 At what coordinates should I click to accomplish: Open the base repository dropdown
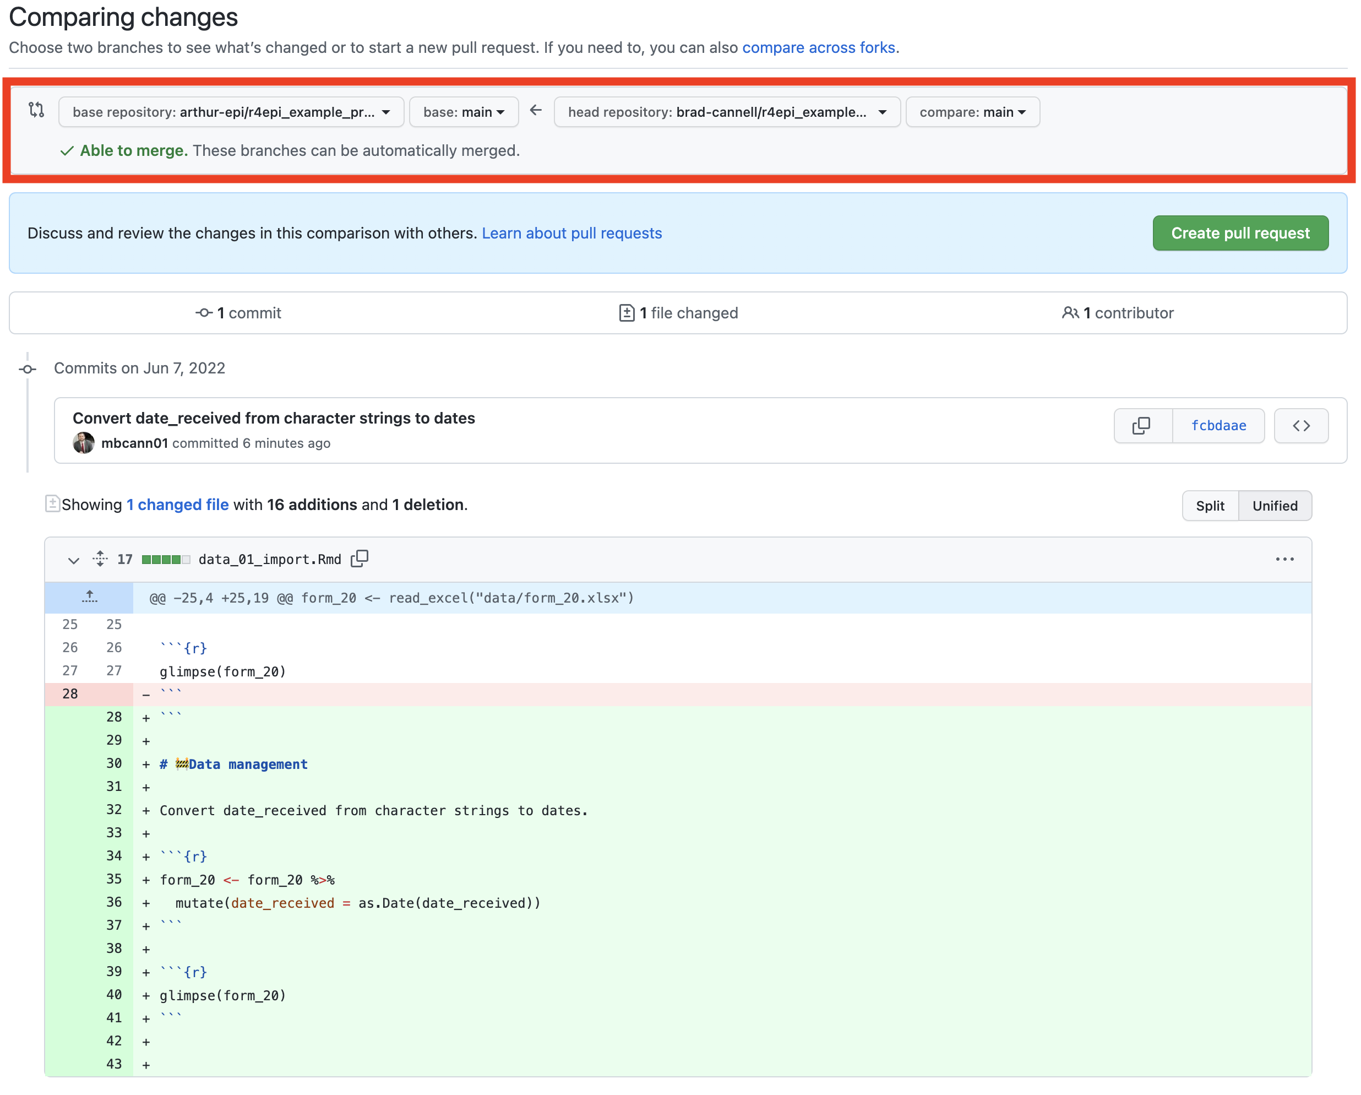click(231, 112)
